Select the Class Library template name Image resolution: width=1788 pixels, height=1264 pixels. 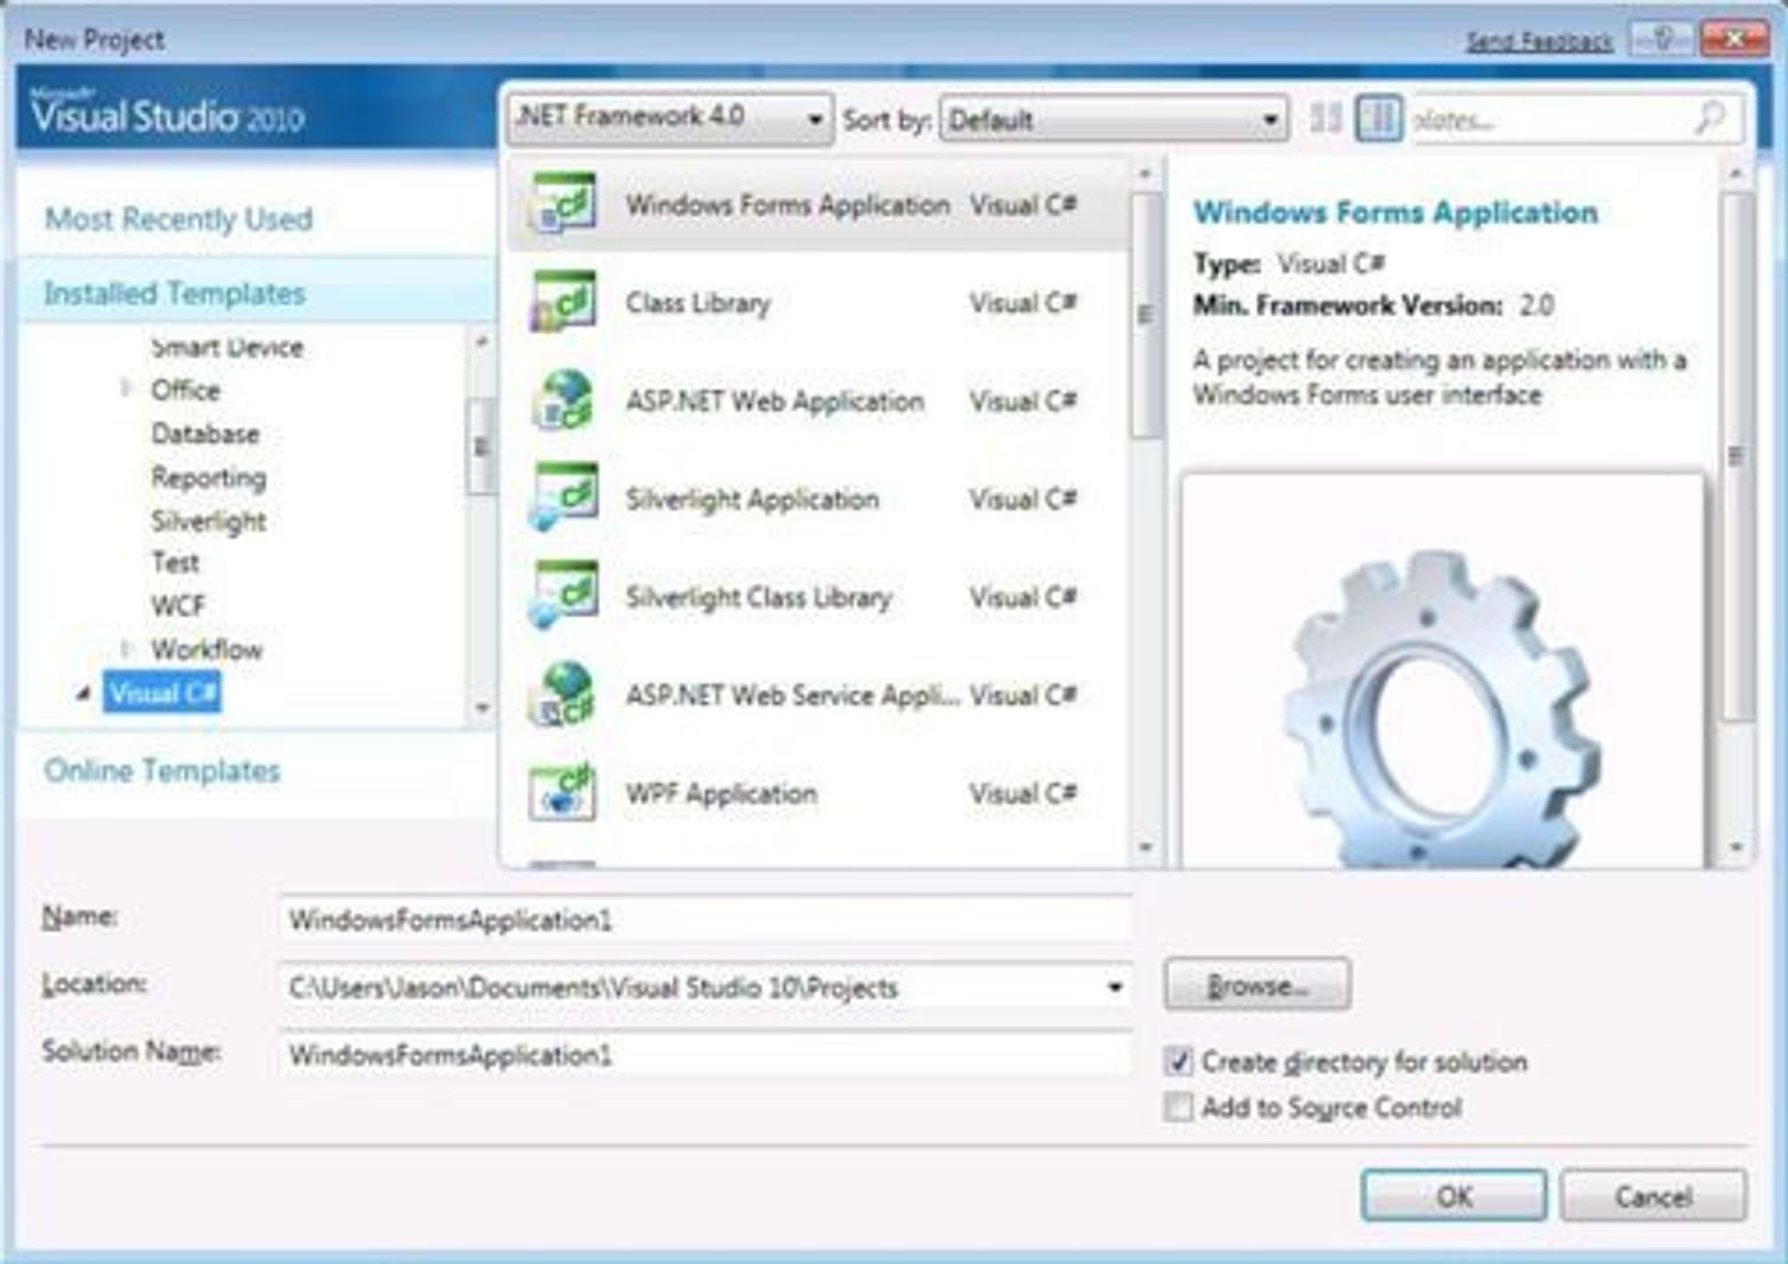(697, 303)
